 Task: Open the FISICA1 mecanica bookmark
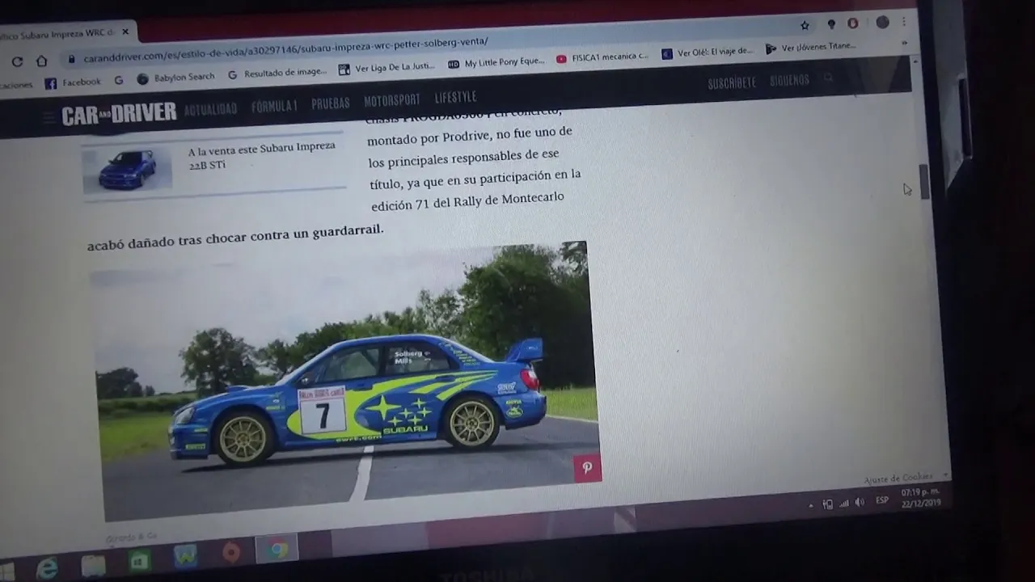coord(602,57)
